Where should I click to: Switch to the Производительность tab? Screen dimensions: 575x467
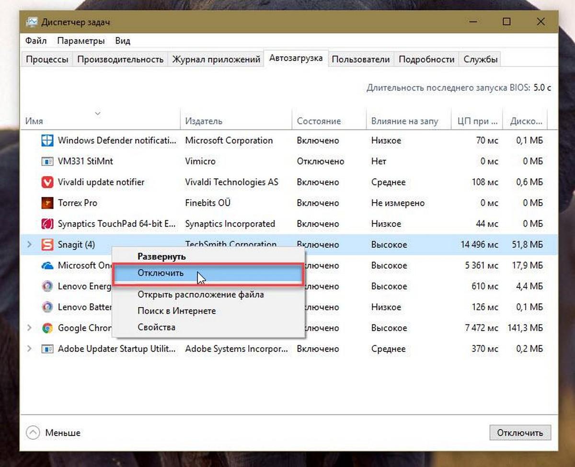coord(120,59)
